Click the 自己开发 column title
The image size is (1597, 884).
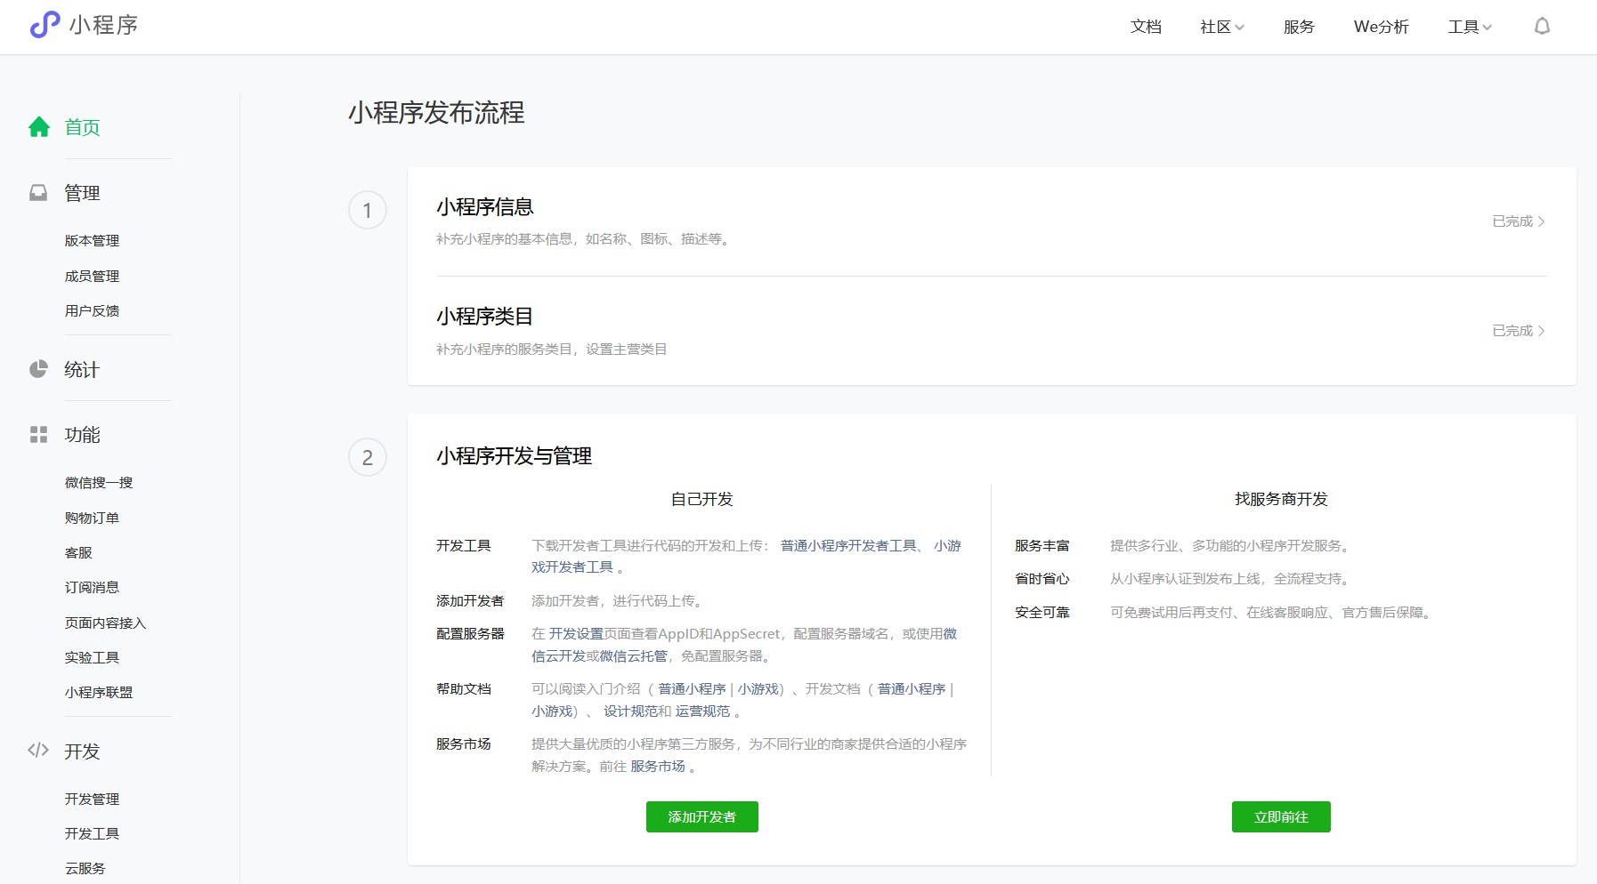[x=701, y=499]
